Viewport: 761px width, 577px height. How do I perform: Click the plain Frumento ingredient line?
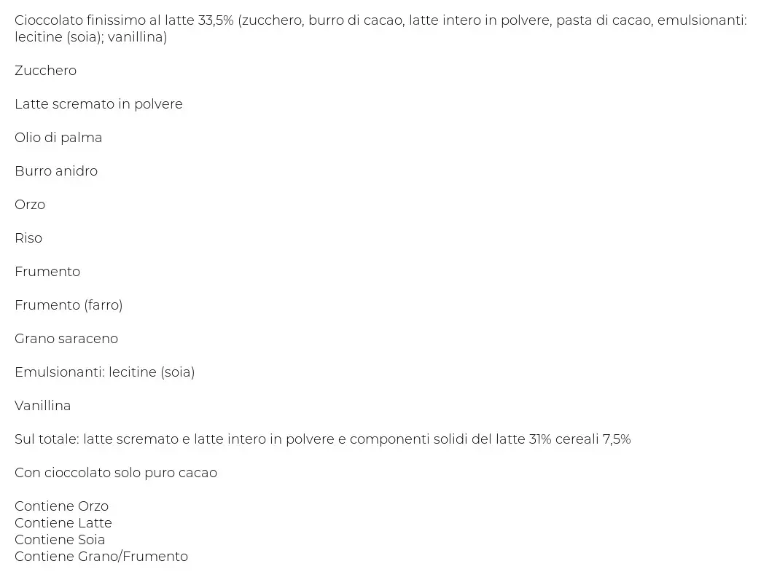coord(47,272)
